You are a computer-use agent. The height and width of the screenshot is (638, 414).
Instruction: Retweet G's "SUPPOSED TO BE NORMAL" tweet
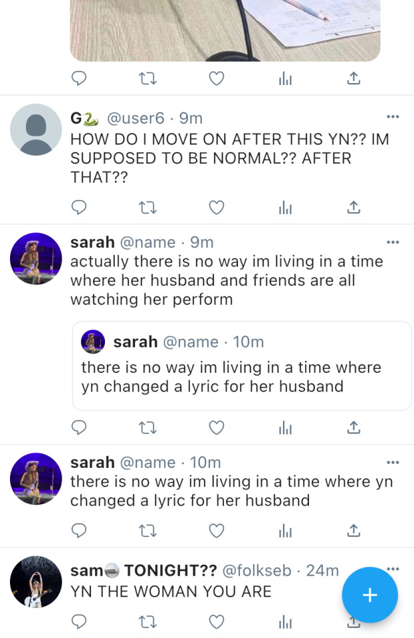click(x=148, y=207)
